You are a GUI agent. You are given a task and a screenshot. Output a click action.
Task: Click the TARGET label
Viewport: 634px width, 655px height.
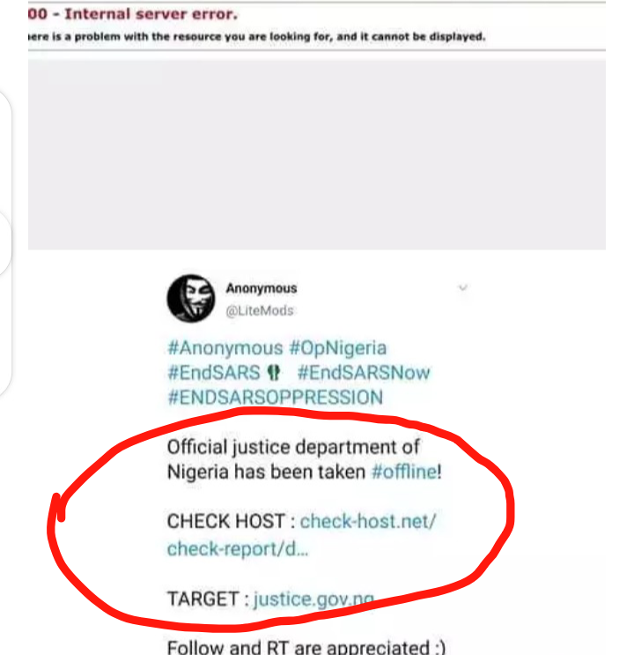tap(202, 599)
